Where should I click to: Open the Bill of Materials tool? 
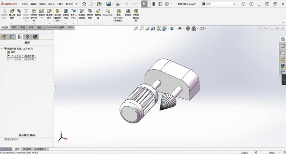90,11
